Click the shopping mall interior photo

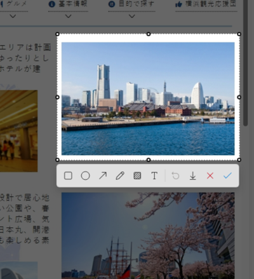pyautogui.click(x=19, y=131)
